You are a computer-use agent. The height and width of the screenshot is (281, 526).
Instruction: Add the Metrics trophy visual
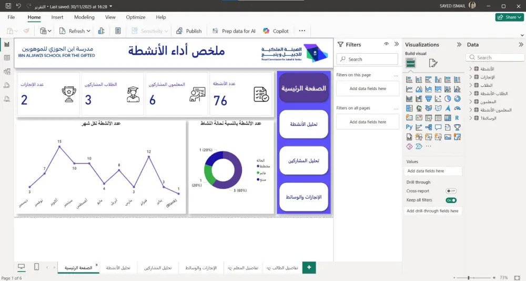point(457,127)
